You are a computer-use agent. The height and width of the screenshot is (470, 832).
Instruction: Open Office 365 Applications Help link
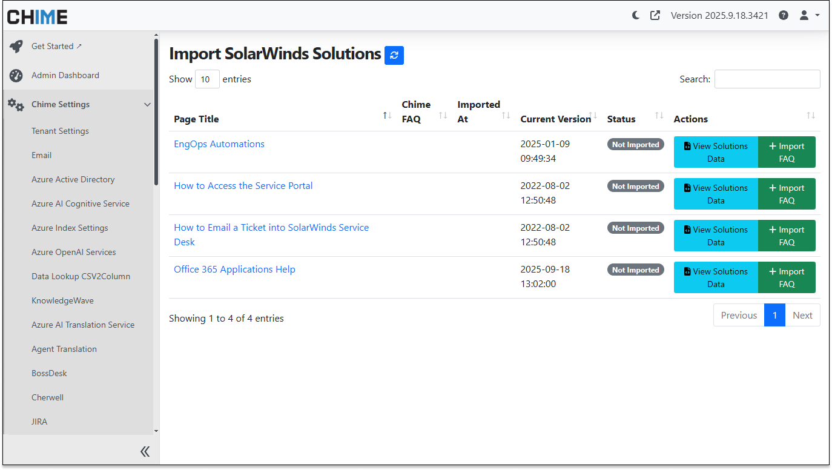(234, 270)
